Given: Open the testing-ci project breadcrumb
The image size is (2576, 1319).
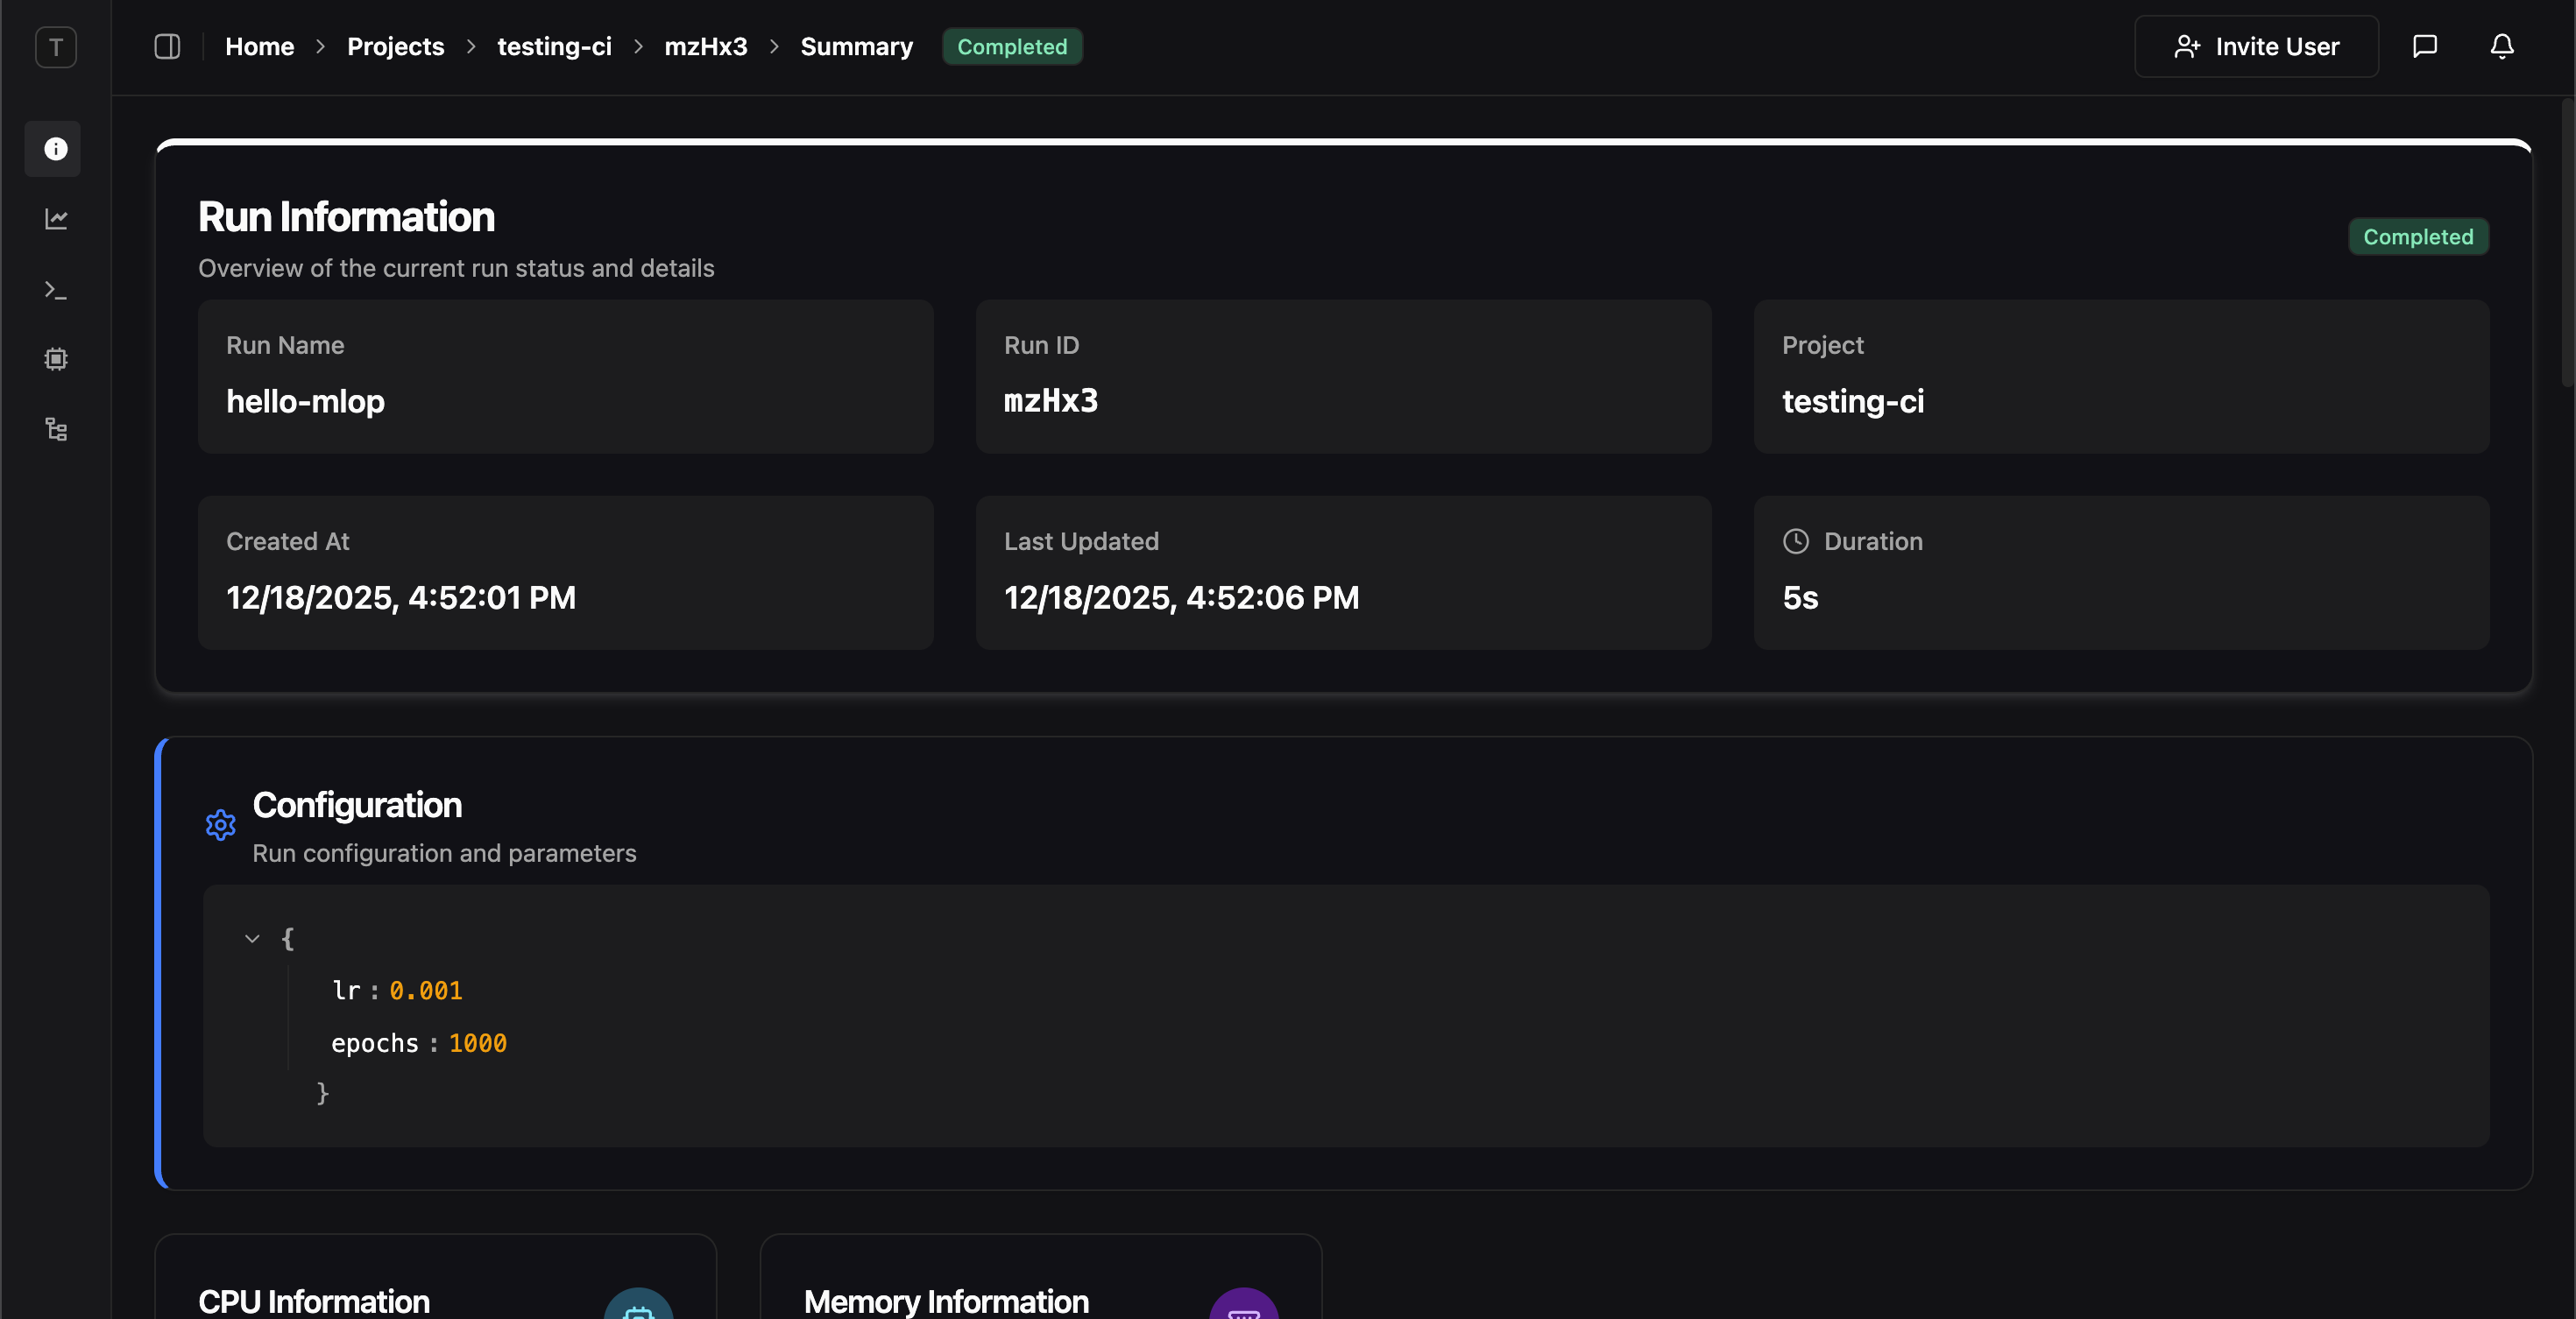Looking at the screenshot, I should pyautogui.click(x=554, y=46).
